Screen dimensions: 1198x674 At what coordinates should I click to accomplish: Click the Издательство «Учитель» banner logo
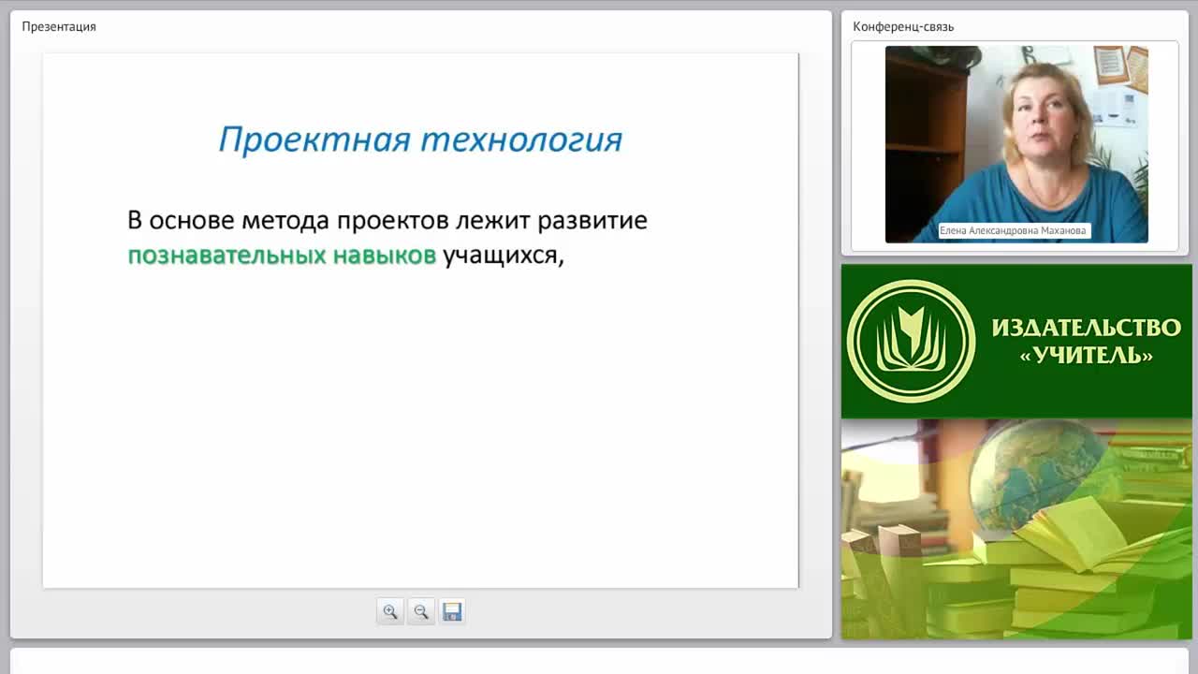(911, 342)
